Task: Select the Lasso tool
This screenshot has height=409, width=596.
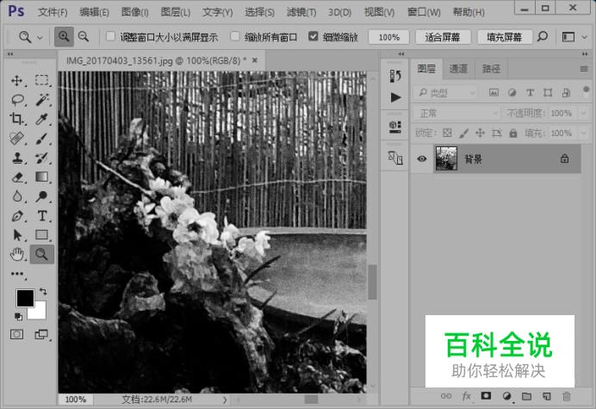Action: [x=17, y=100]
